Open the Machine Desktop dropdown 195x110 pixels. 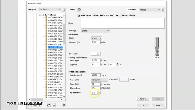click(150, 10)
